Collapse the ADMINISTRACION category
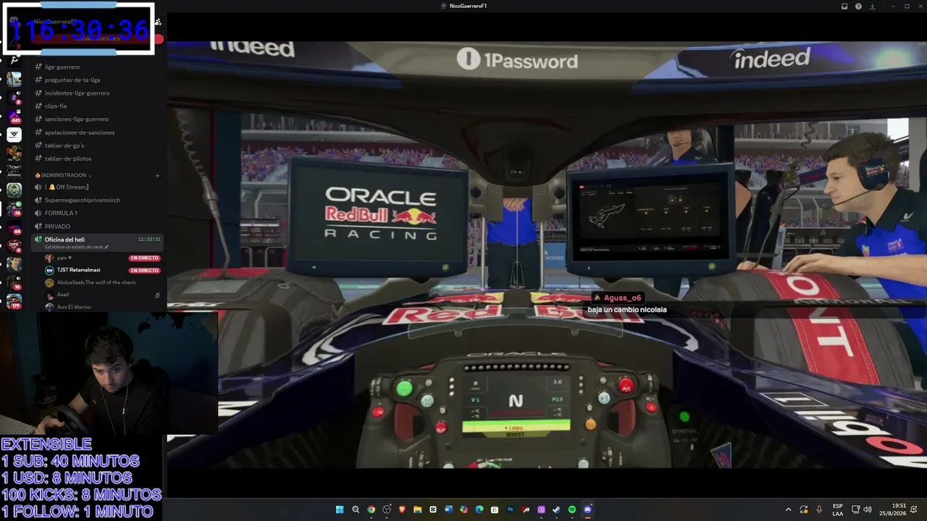The image size is (927, 521). point(64,175)
